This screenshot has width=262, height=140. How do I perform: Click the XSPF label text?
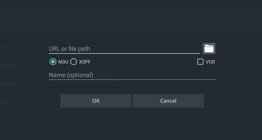click(x=85, y=62)
